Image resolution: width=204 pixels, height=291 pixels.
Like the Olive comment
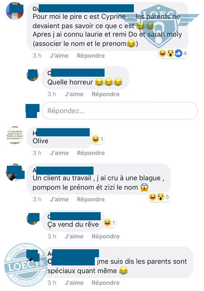(59, 153)
